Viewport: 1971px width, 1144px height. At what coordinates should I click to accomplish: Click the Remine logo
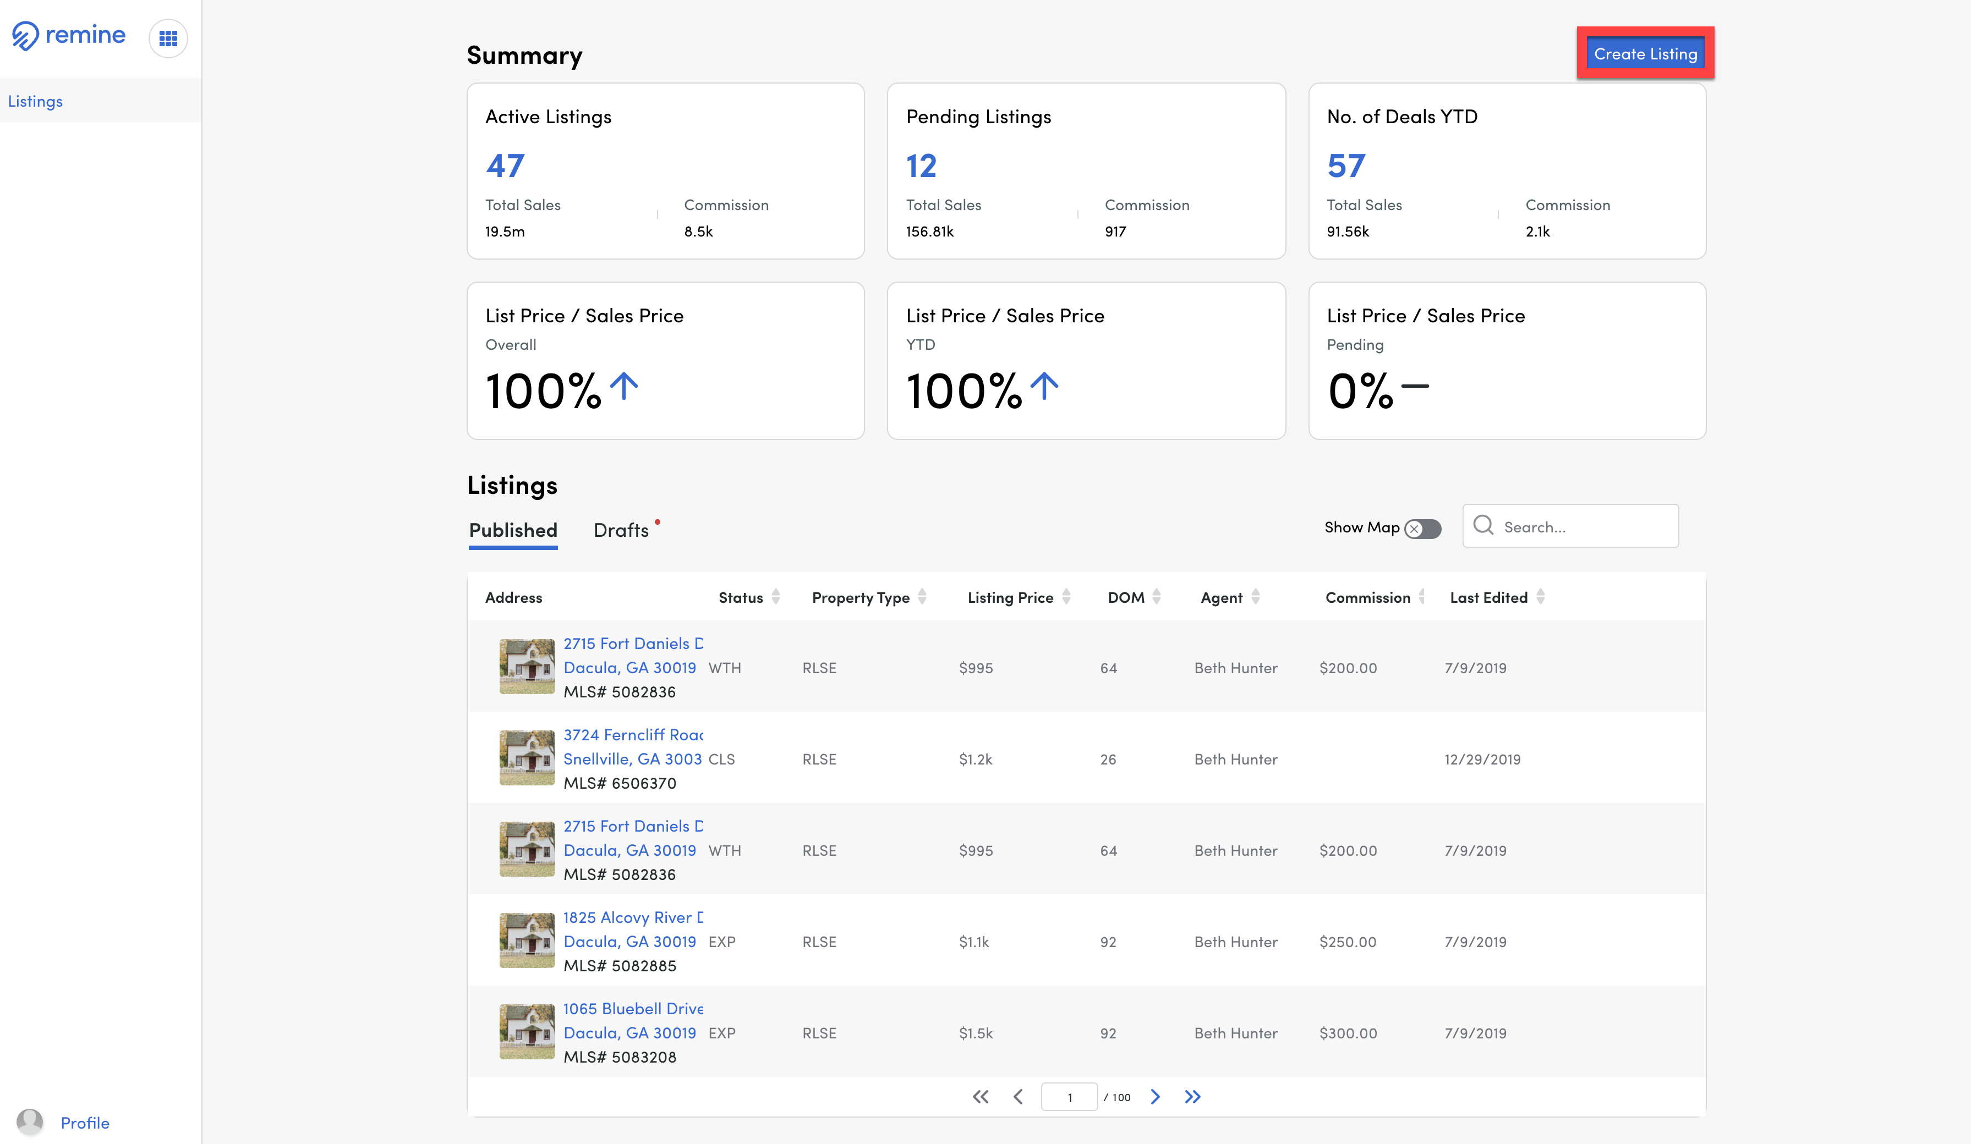pos(67,35)
